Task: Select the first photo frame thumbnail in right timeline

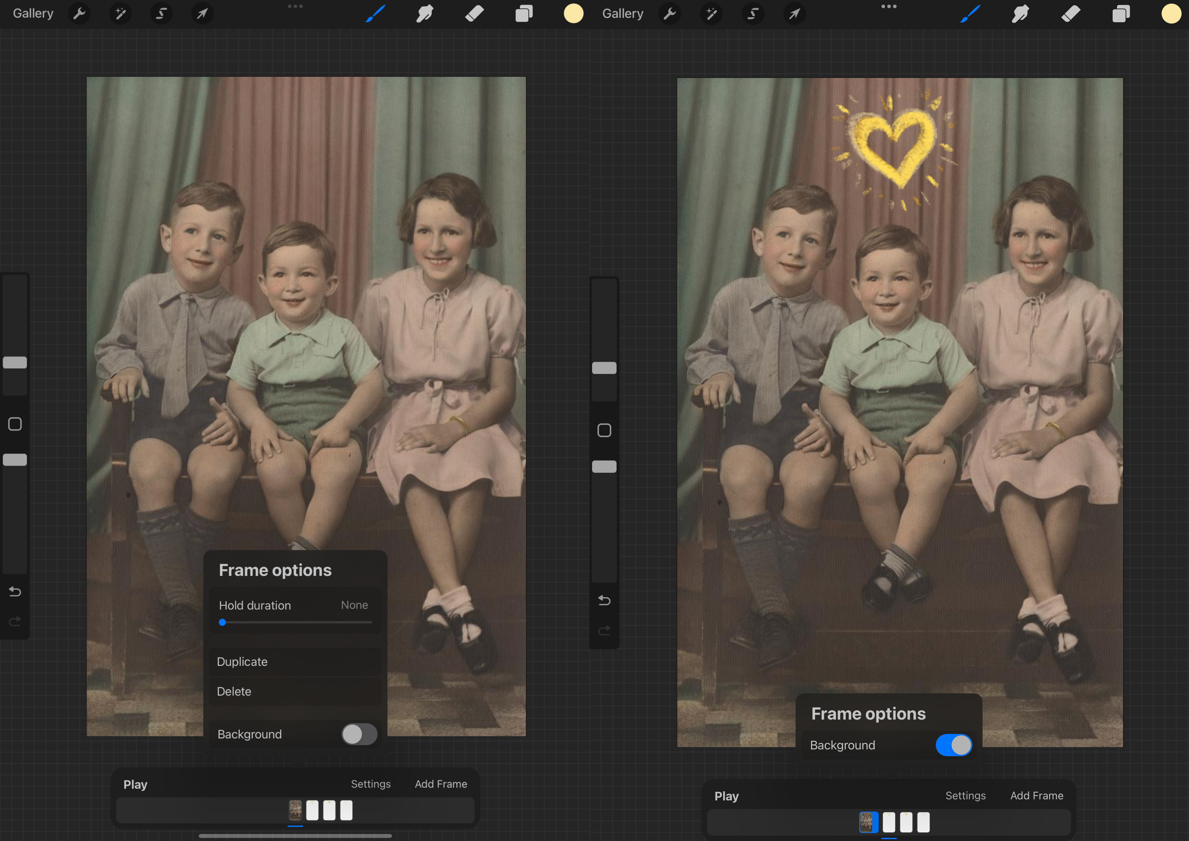Action: pos(866,822)
